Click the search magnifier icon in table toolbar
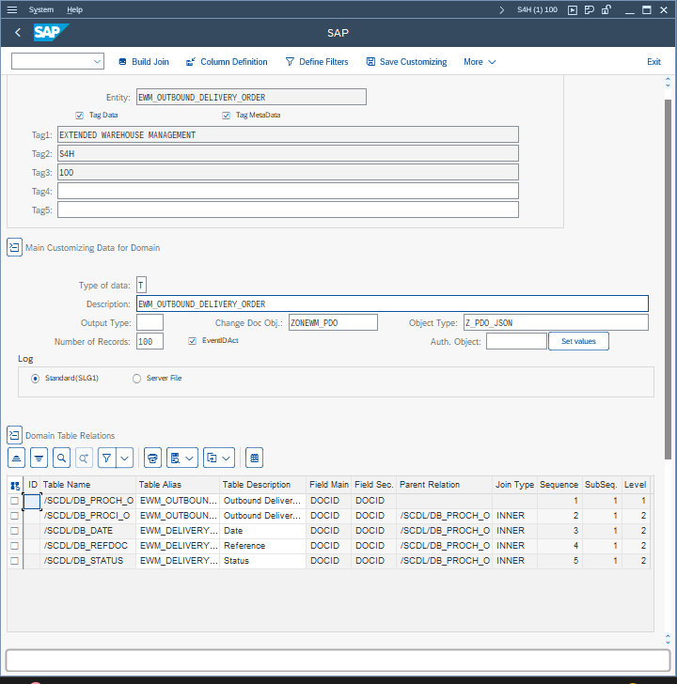 coord(61,458)
